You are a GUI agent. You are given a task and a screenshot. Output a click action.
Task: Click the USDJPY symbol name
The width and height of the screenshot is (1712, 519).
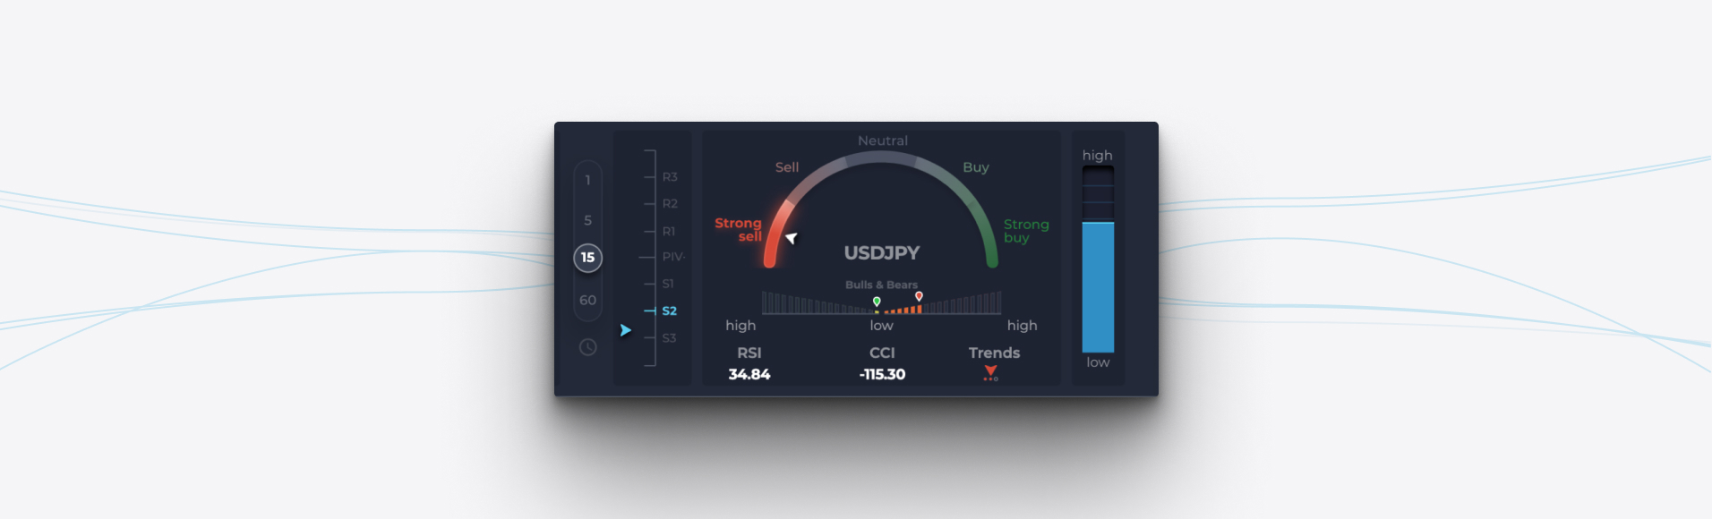pyautogui.click(x=882, y=253)
